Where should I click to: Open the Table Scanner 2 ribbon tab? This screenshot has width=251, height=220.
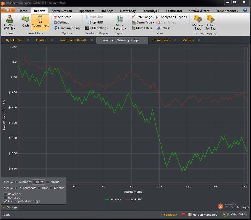point(227,11)
